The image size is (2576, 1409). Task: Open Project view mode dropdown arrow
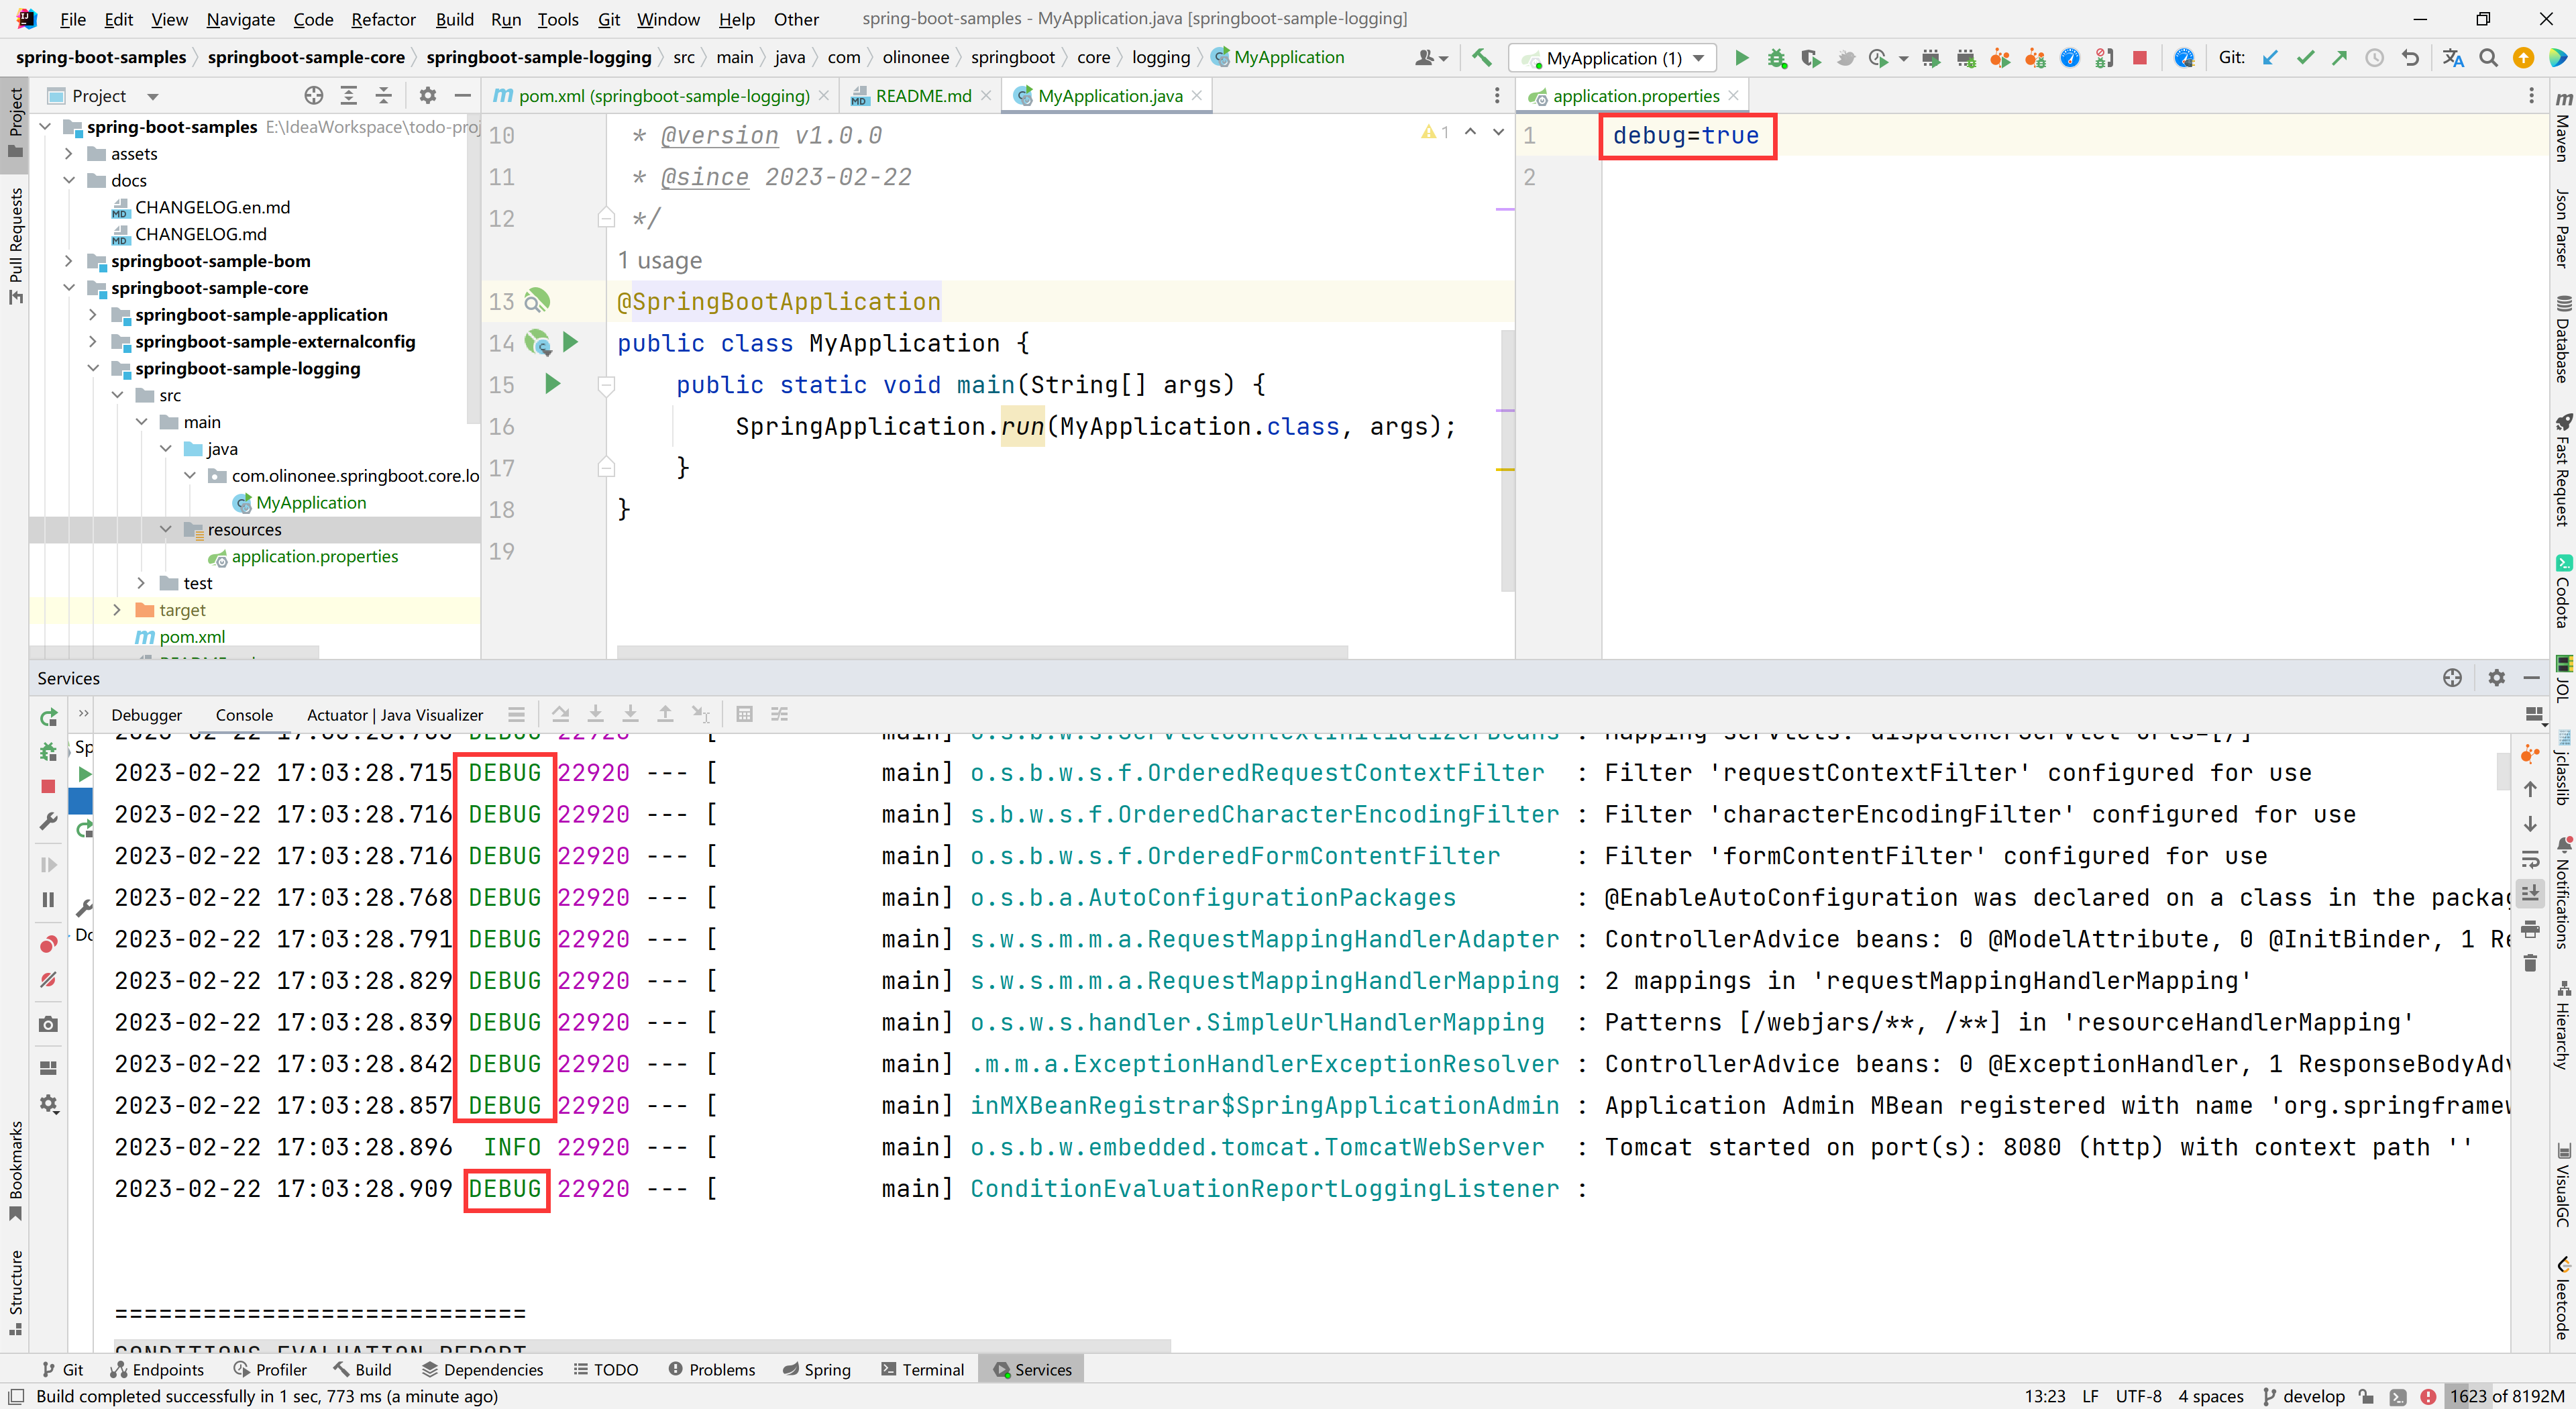(x=153, y=97)
